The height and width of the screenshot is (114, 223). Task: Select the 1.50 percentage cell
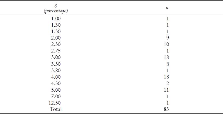point(56,32)
